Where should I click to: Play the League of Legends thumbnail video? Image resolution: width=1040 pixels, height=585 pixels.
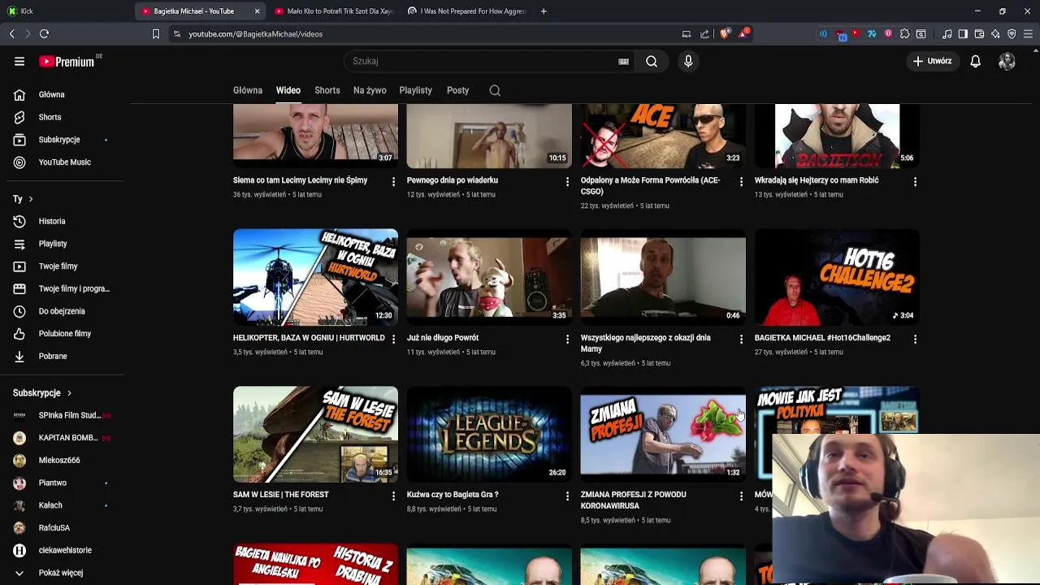[x=489, y=434]
